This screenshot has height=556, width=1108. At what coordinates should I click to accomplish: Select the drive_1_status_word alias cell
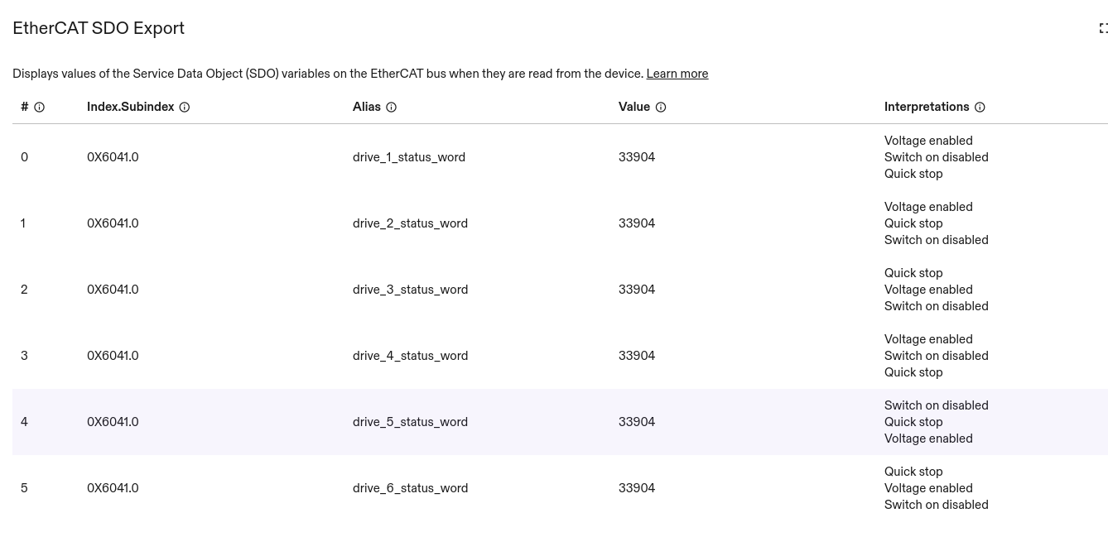click(408, 157)
